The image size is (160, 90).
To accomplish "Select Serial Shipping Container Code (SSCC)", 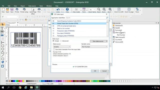I will (x=79, y=21).
